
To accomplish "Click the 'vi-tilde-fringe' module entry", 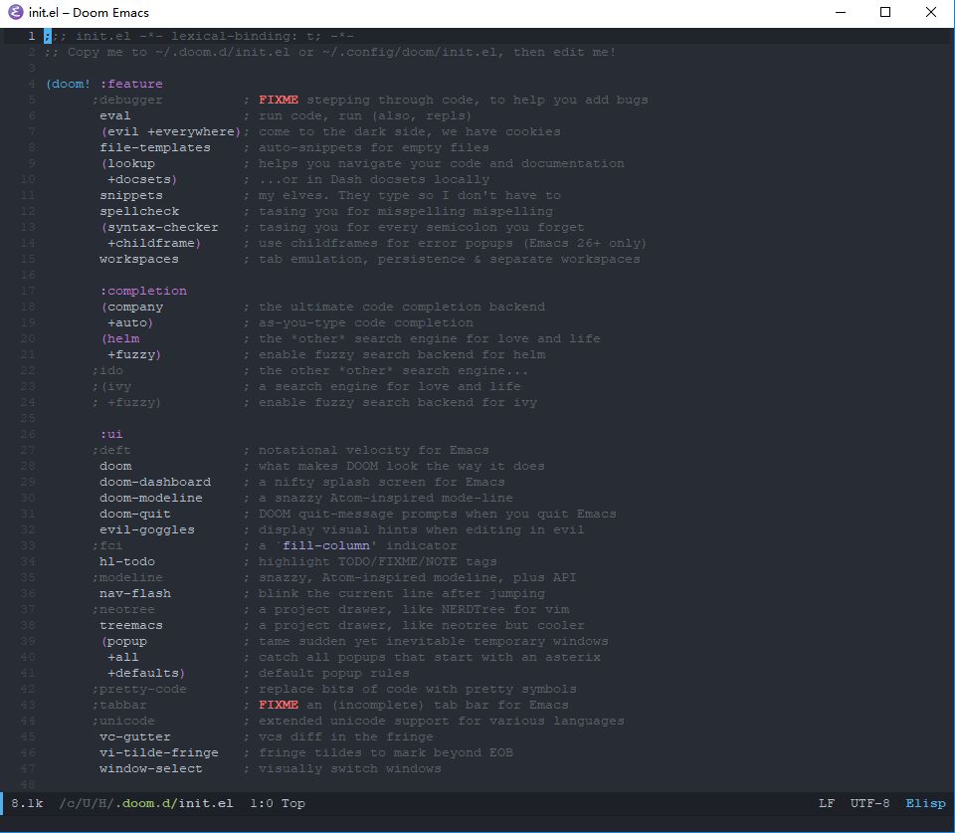I will coord(159,752).
